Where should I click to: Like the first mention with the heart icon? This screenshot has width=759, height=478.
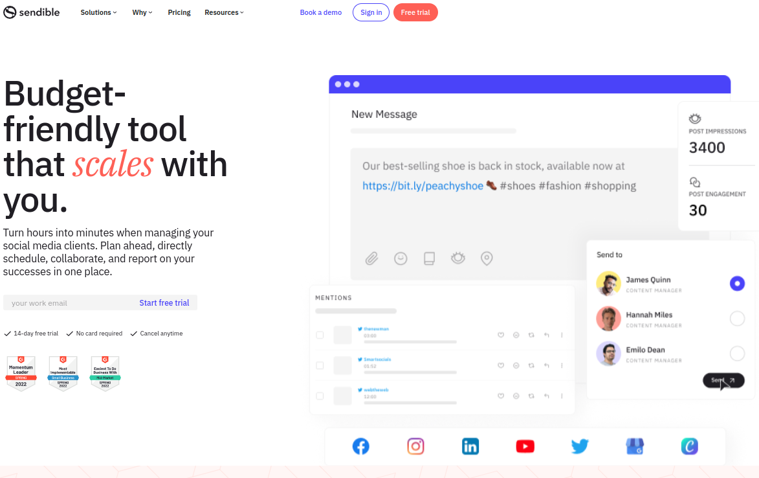[x=501, y=335]
